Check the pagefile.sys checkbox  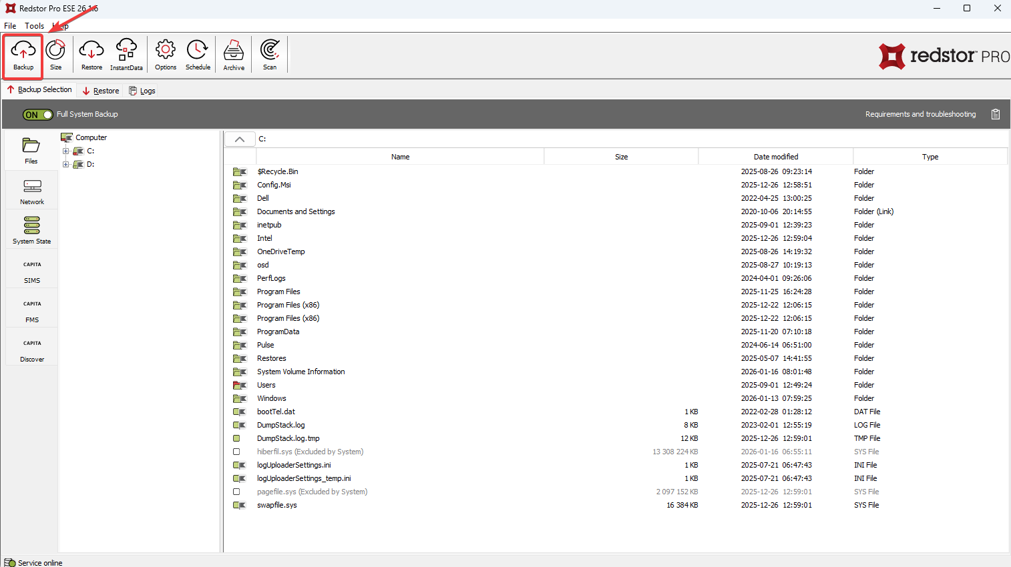click(236, 492)
